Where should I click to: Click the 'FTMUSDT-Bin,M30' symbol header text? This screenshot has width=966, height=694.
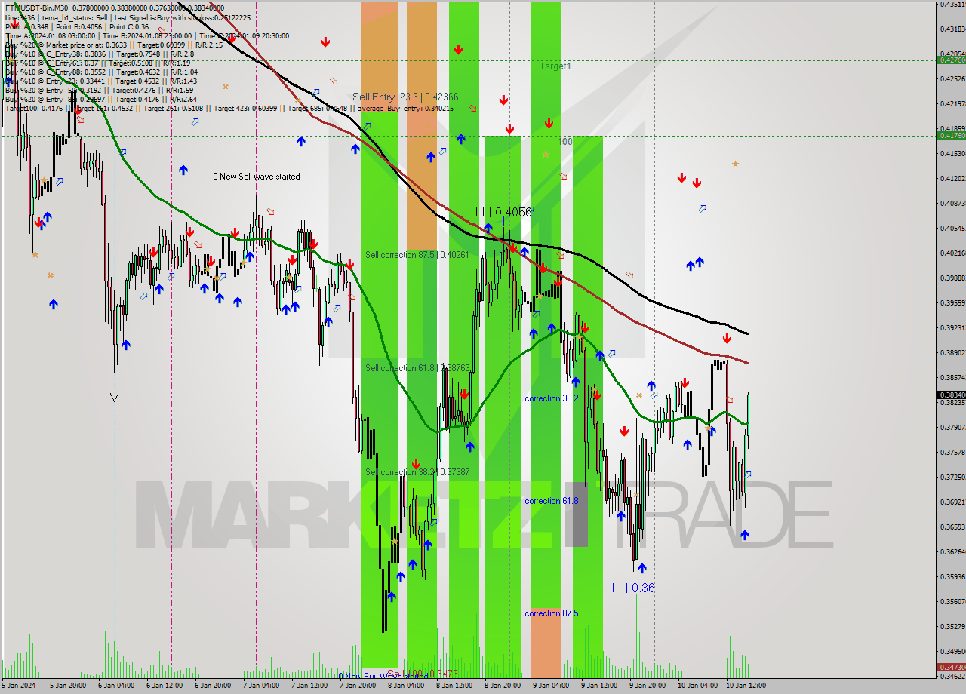click(x=35, y=8)
